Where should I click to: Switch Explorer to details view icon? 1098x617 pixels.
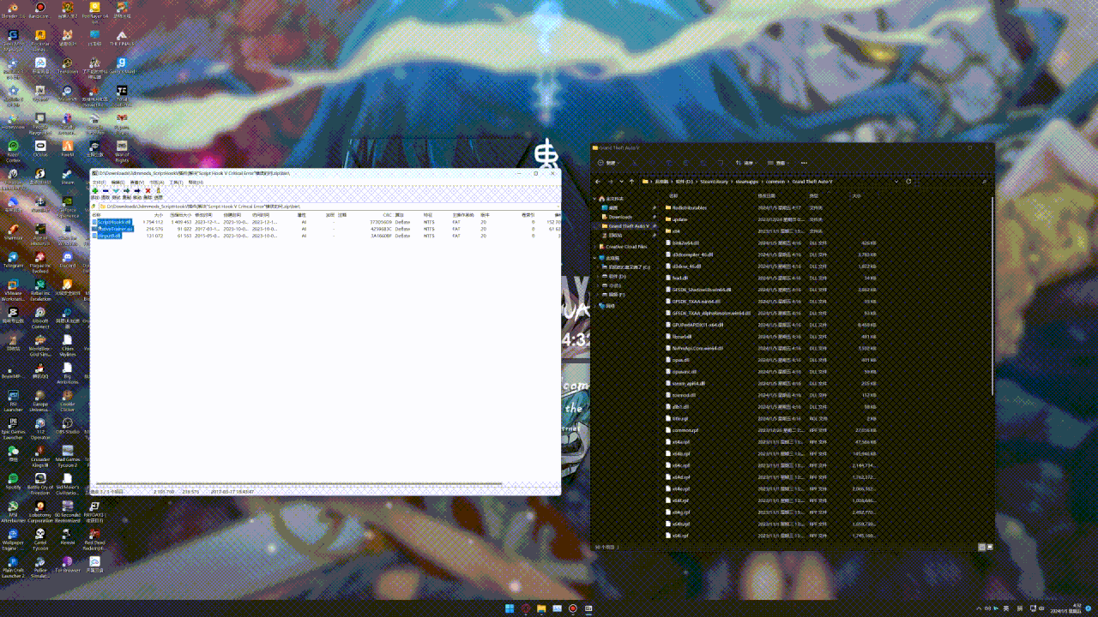click(x=981, y=547)
